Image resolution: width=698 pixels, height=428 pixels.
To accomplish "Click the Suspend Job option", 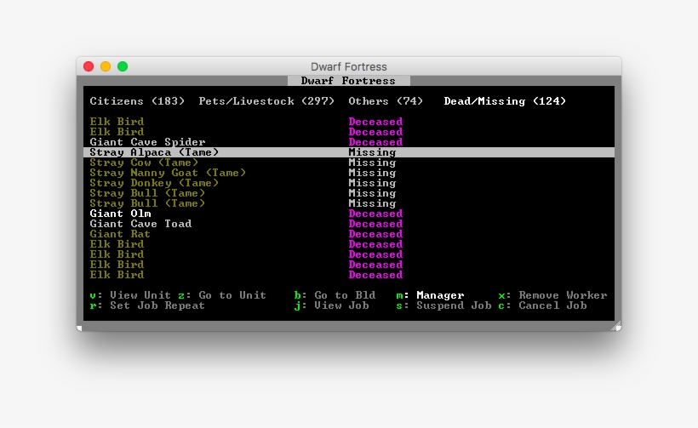I will pos(443,305).
